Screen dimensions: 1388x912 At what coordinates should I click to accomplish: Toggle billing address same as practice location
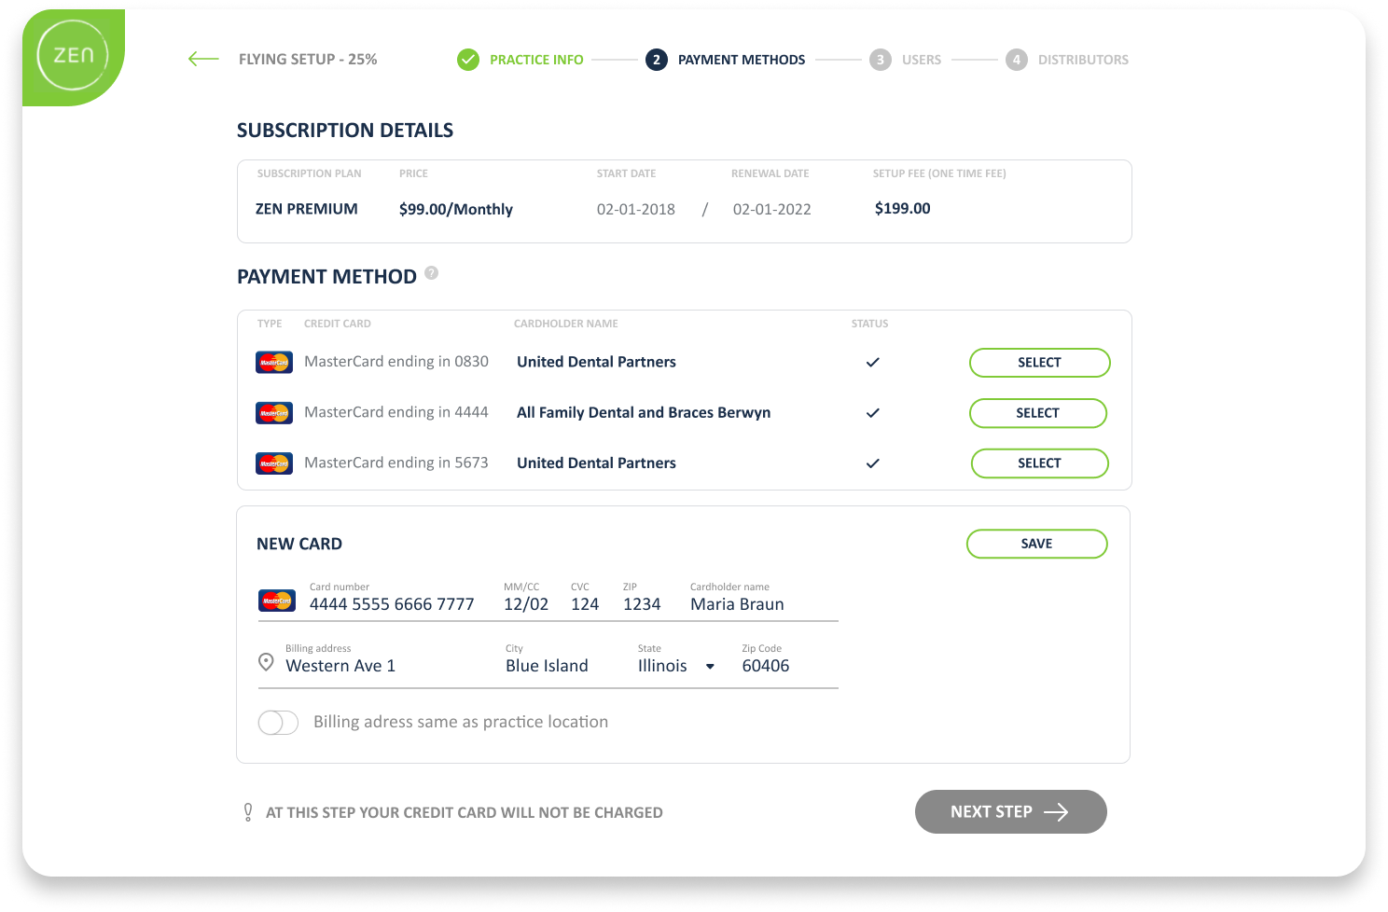click(x=278, y=723)
